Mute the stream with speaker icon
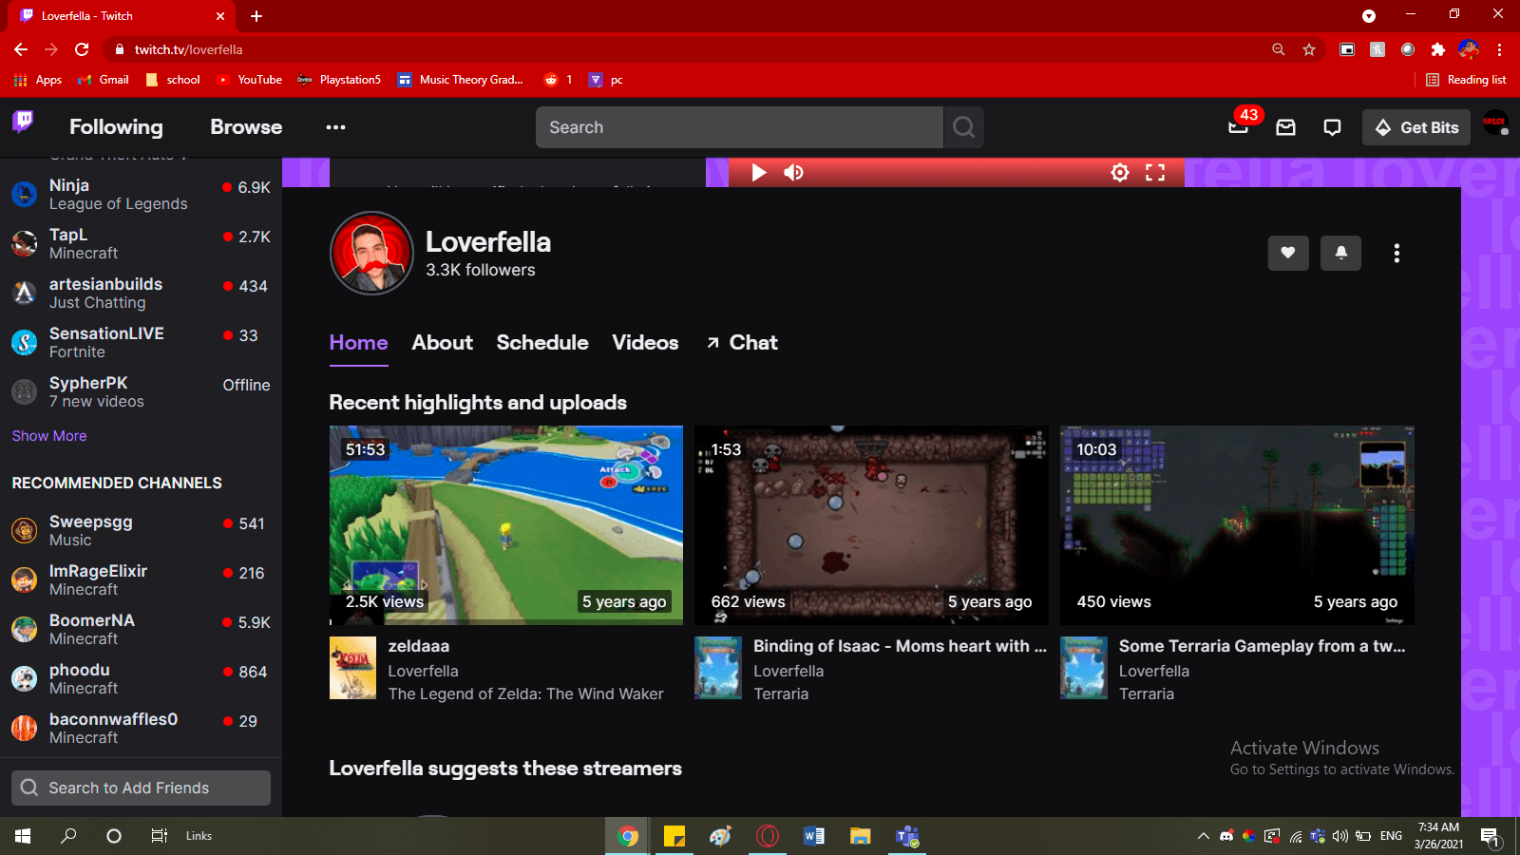 (x=793, y=172)
